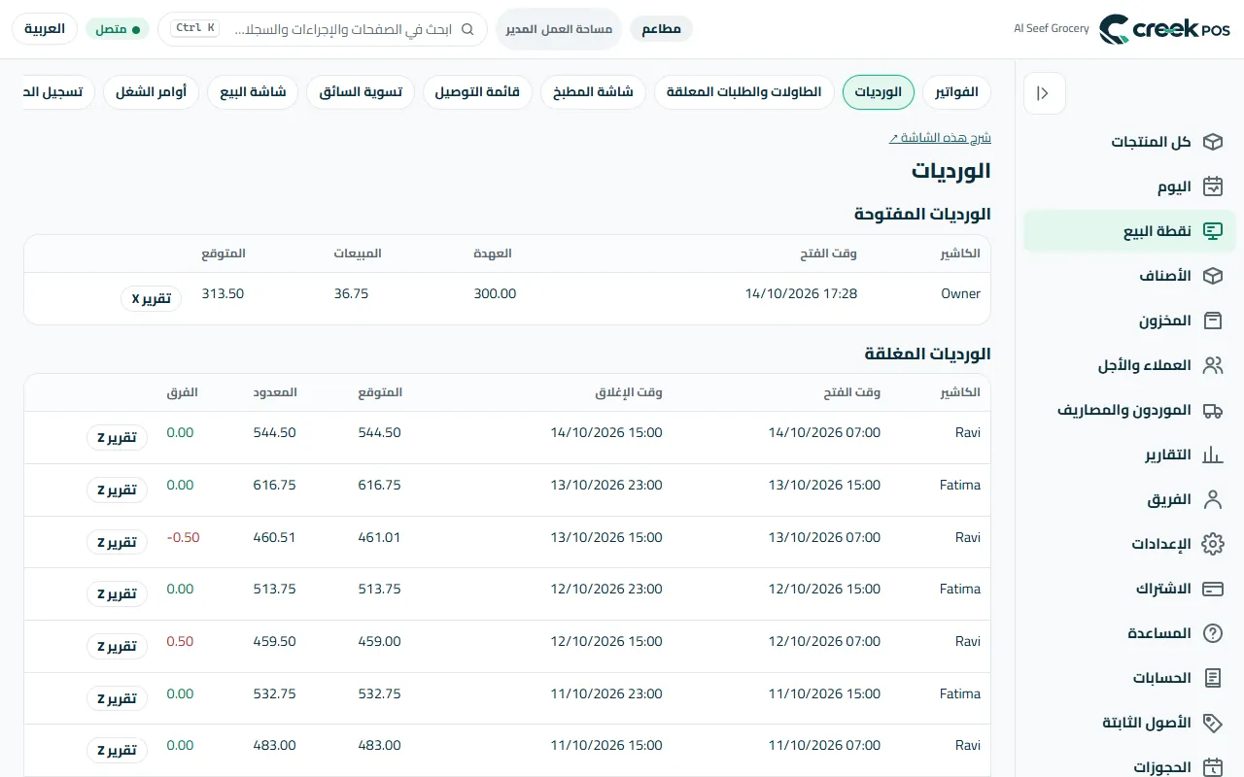Click the items cube icon
The image size is (1244, 777).
(x=1212, y=276)
